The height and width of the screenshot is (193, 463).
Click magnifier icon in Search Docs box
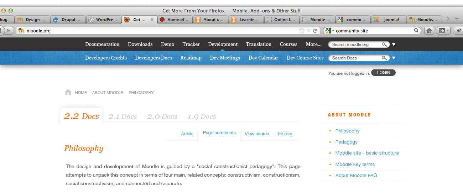[x=384, y=58]
